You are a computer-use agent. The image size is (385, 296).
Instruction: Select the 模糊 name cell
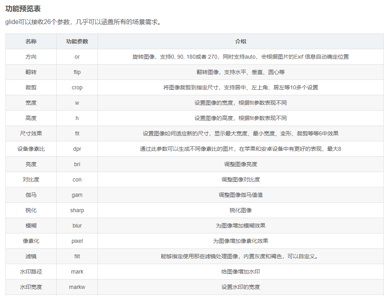click(31, 226)
